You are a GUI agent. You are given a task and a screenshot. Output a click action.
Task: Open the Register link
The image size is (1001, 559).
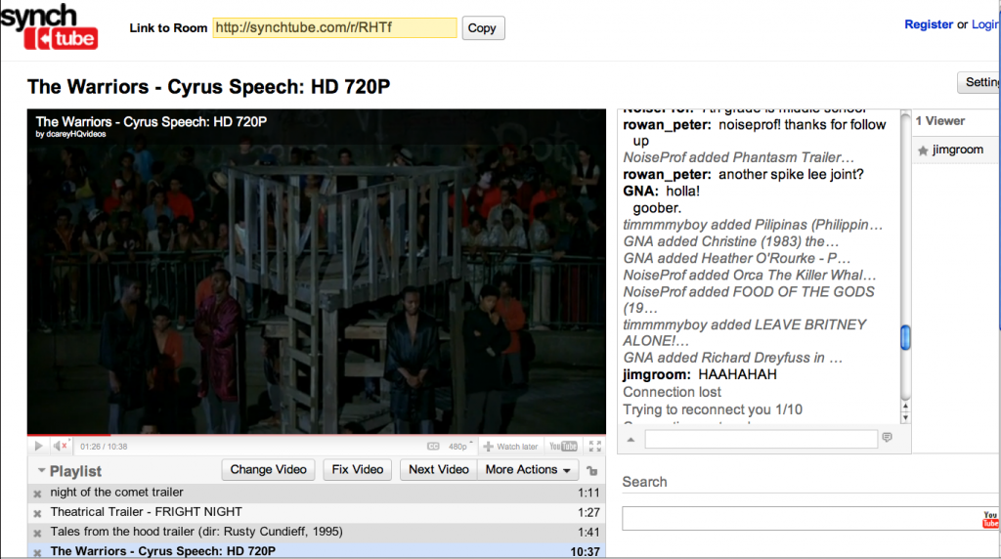point(929,24)
